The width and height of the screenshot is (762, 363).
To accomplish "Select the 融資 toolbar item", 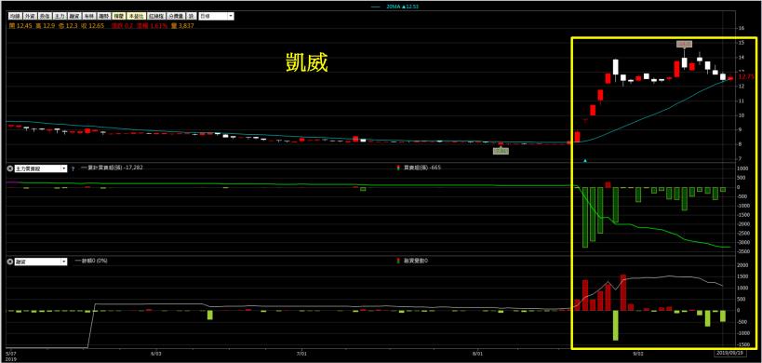I will [74, 16].
